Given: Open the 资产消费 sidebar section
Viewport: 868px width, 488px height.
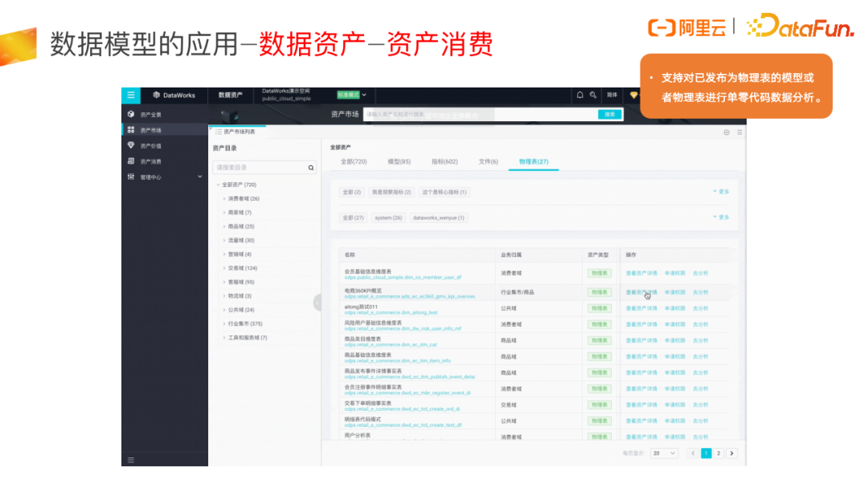Looking at the screenshot, I should pyautogui.click(x=152, y=161).
